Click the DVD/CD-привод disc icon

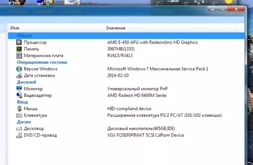tap(19, 135)
